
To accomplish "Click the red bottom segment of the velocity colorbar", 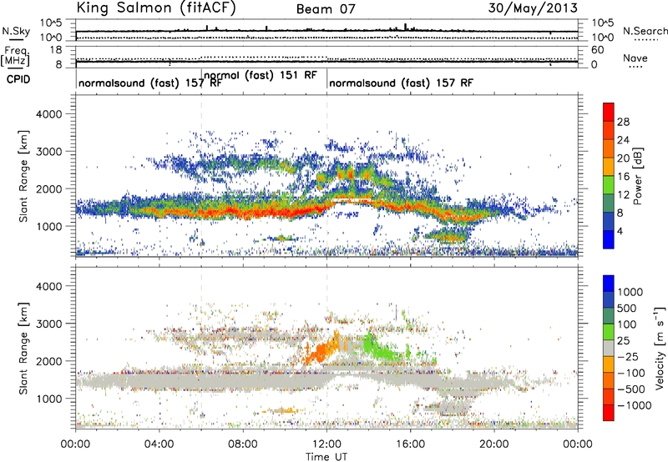I will pos(609,413).
